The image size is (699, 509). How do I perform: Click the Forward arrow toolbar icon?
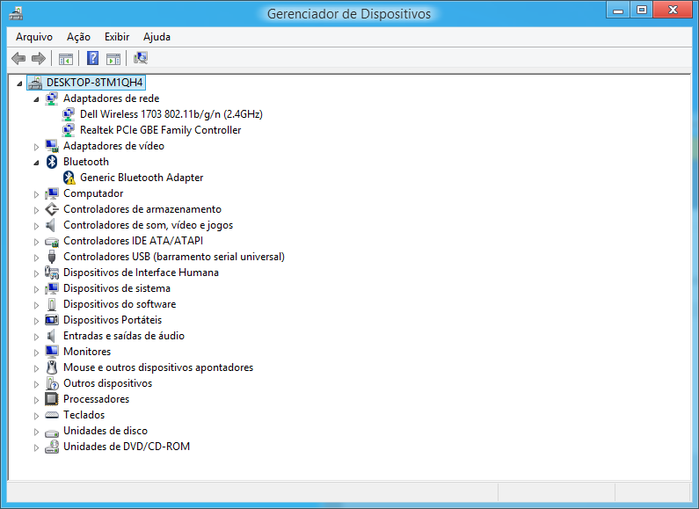39,58
